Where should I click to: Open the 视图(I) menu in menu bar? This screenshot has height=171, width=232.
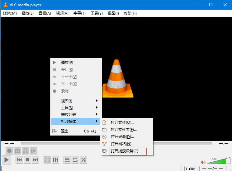[113, 13]
